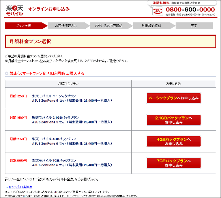Image resolution: width=221 pixels, height=198 pixels.
Task: Click the 月額1600円 price
Action: click(x=18, y=117)
